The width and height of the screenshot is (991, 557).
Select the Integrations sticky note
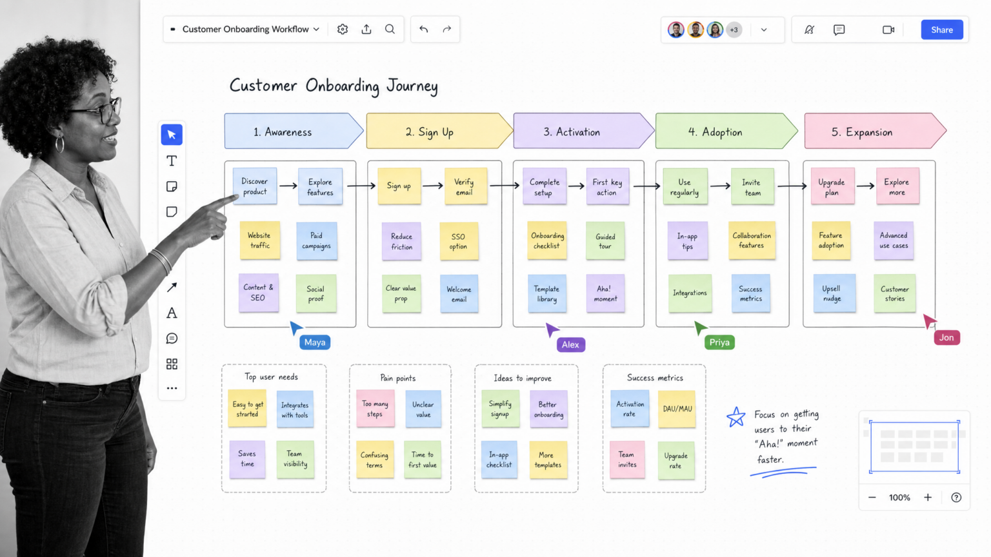tap(690, 293)
